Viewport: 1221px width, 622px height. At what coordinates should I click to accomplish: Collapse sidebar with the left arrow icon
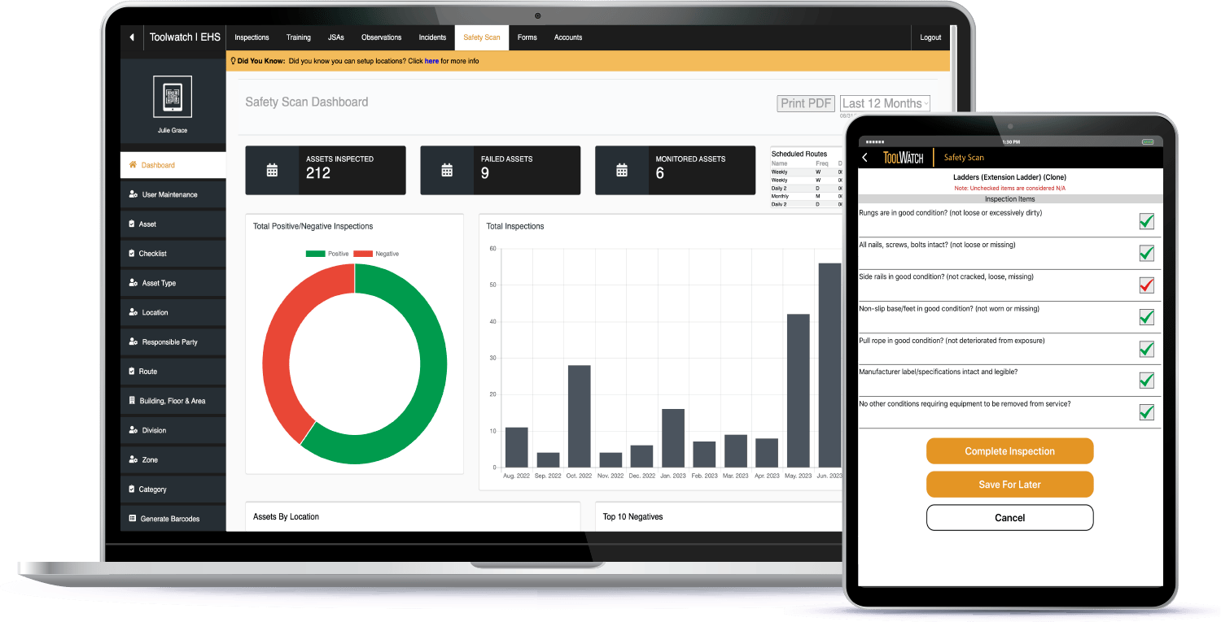132,37
